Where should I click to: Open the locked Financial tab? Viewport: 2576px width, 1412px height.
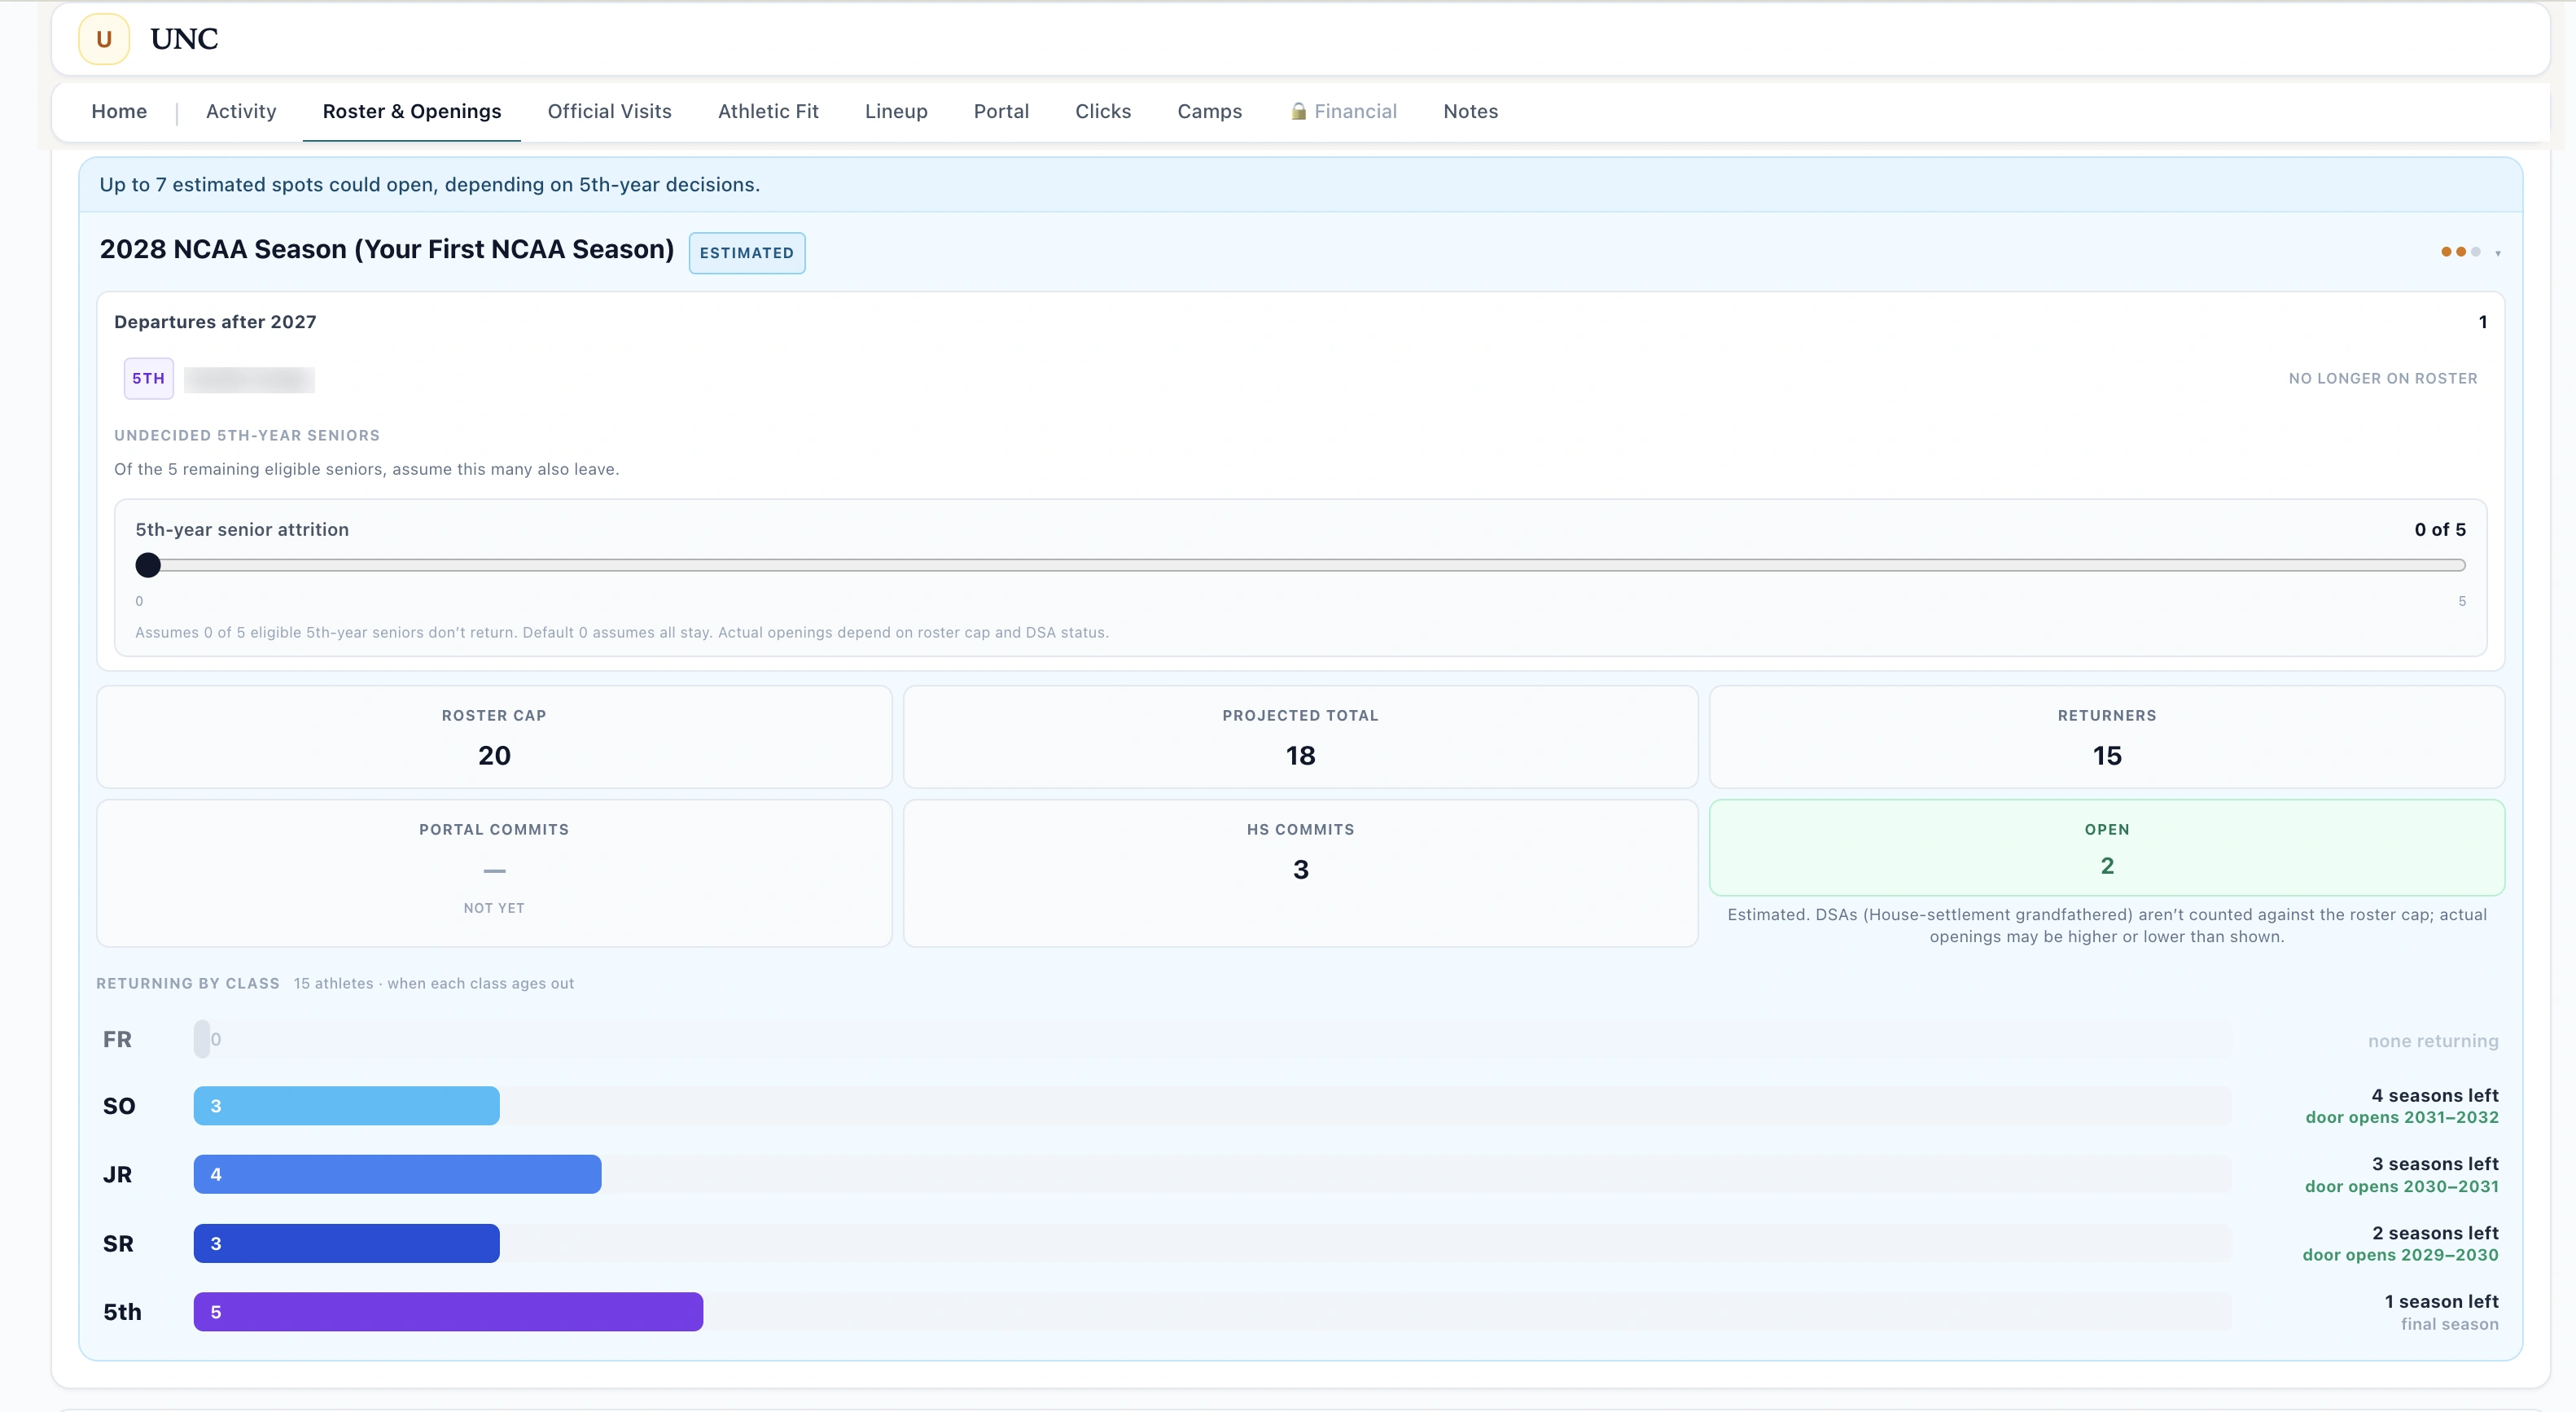point(1343,111)
